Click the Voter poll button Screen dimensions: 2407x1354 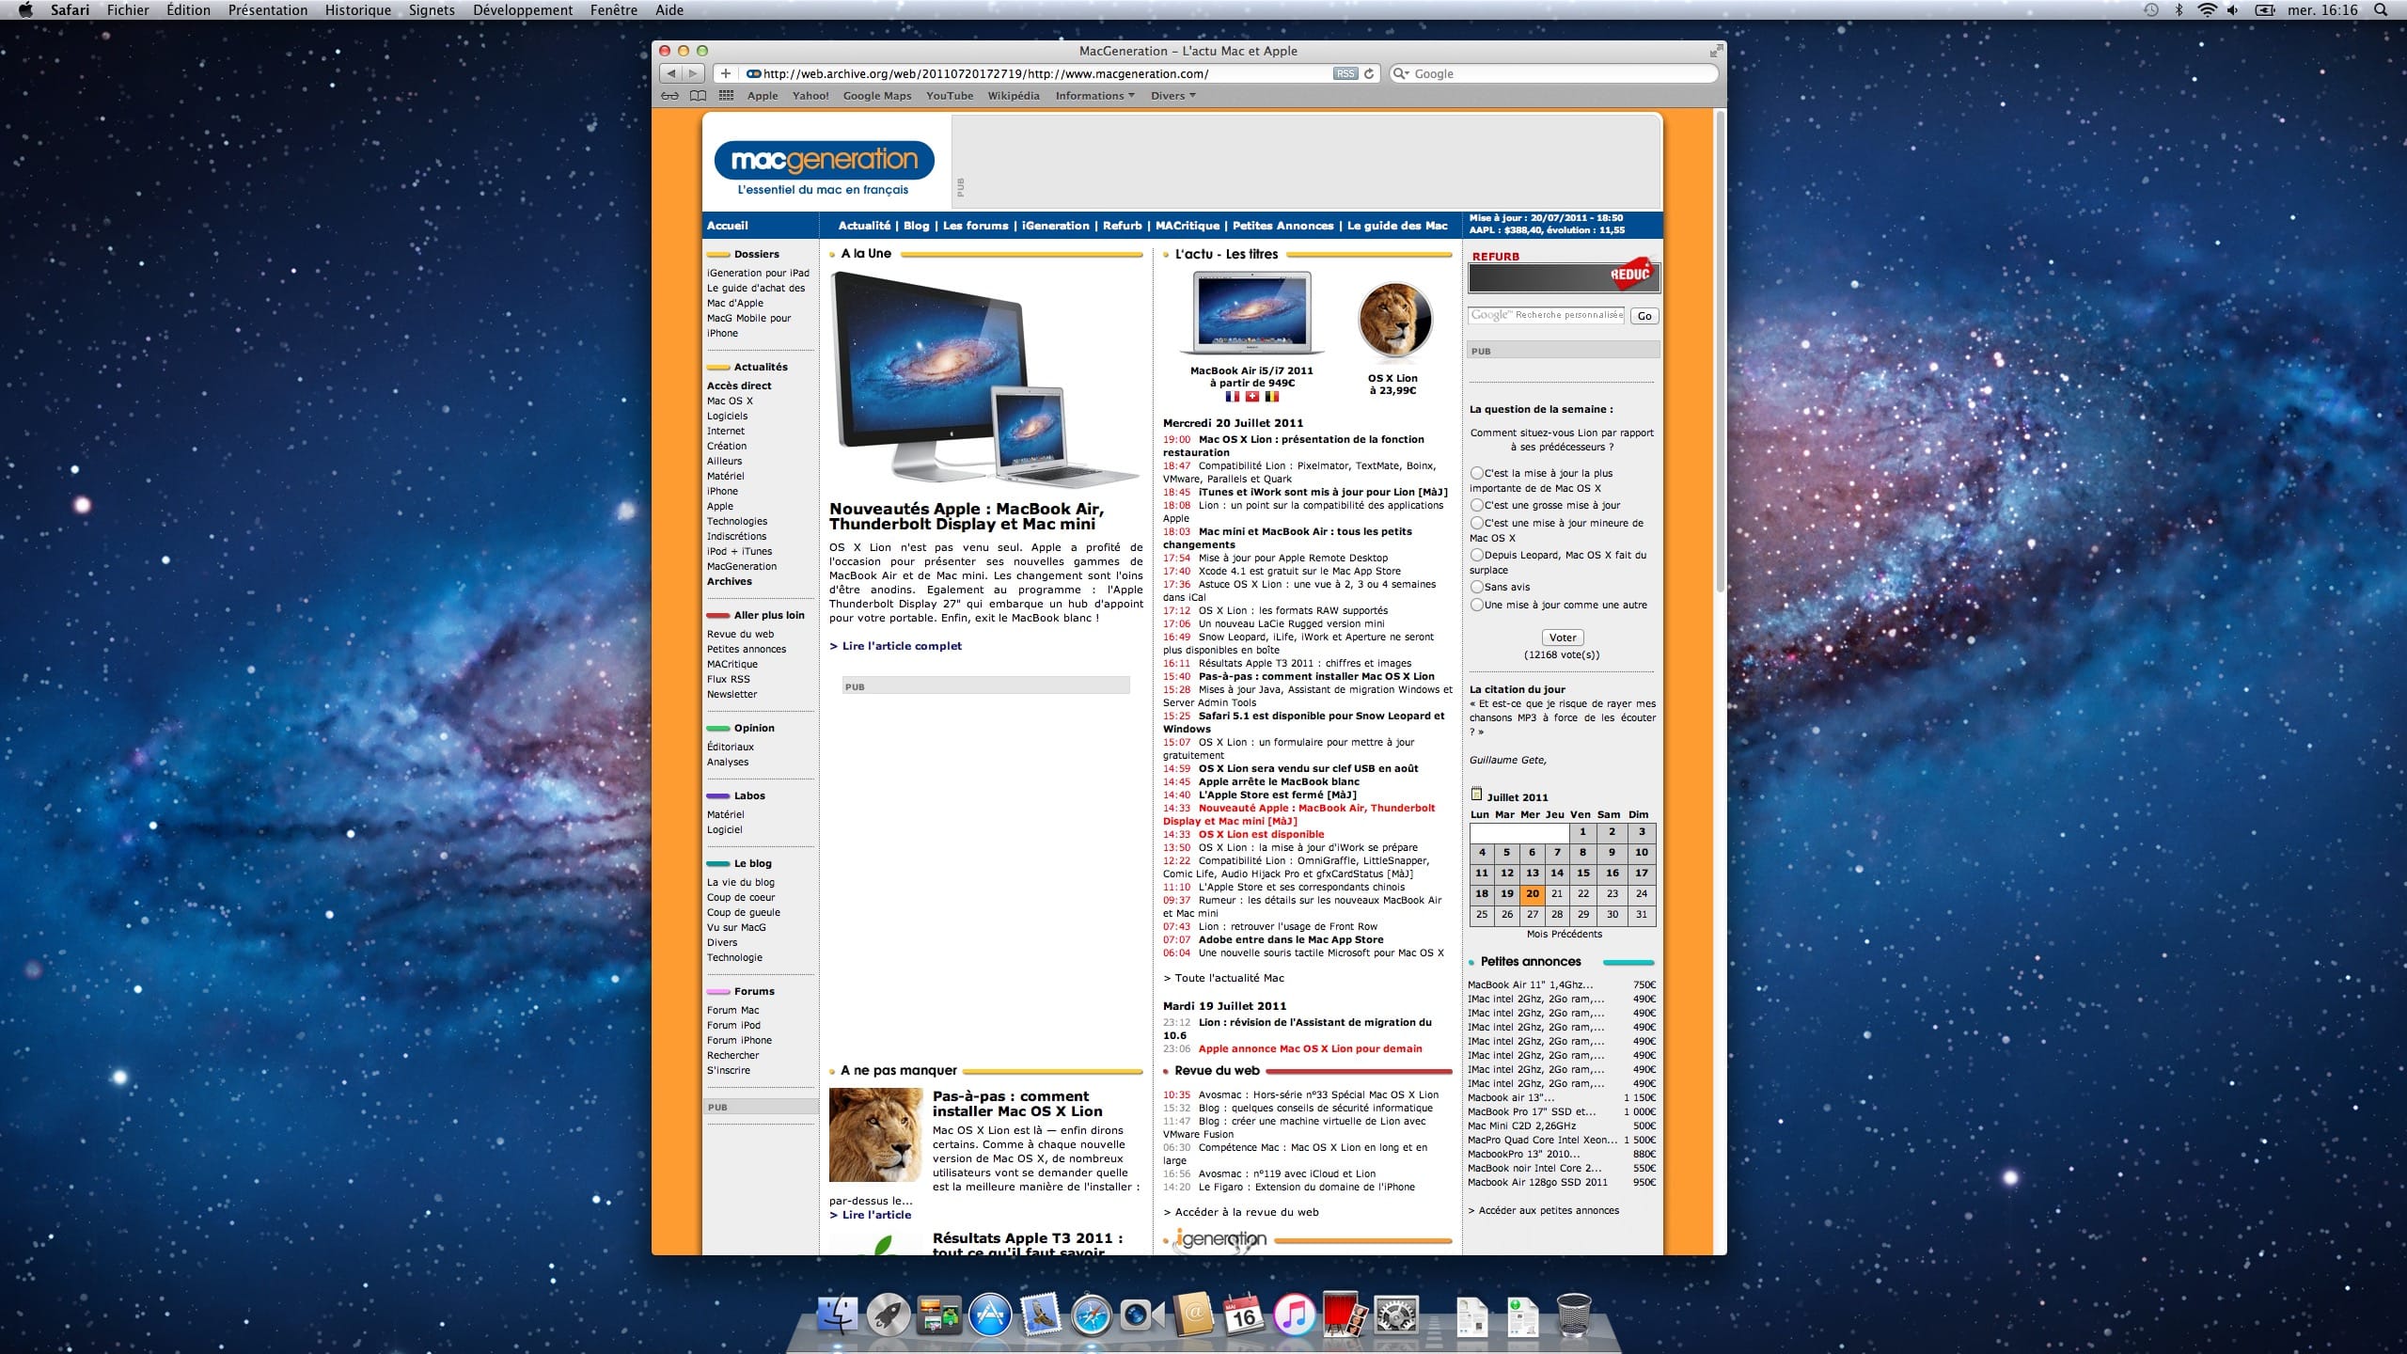point(1563,638)
